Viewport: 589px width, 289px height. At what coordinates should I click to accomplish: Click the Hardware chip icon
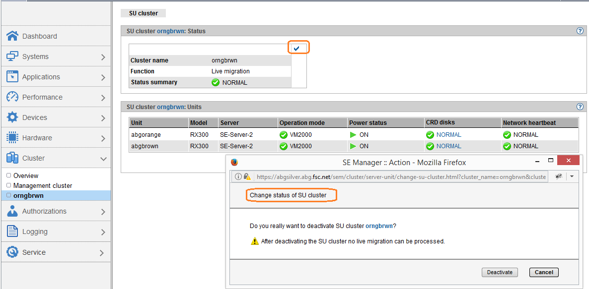coord(12,138)
